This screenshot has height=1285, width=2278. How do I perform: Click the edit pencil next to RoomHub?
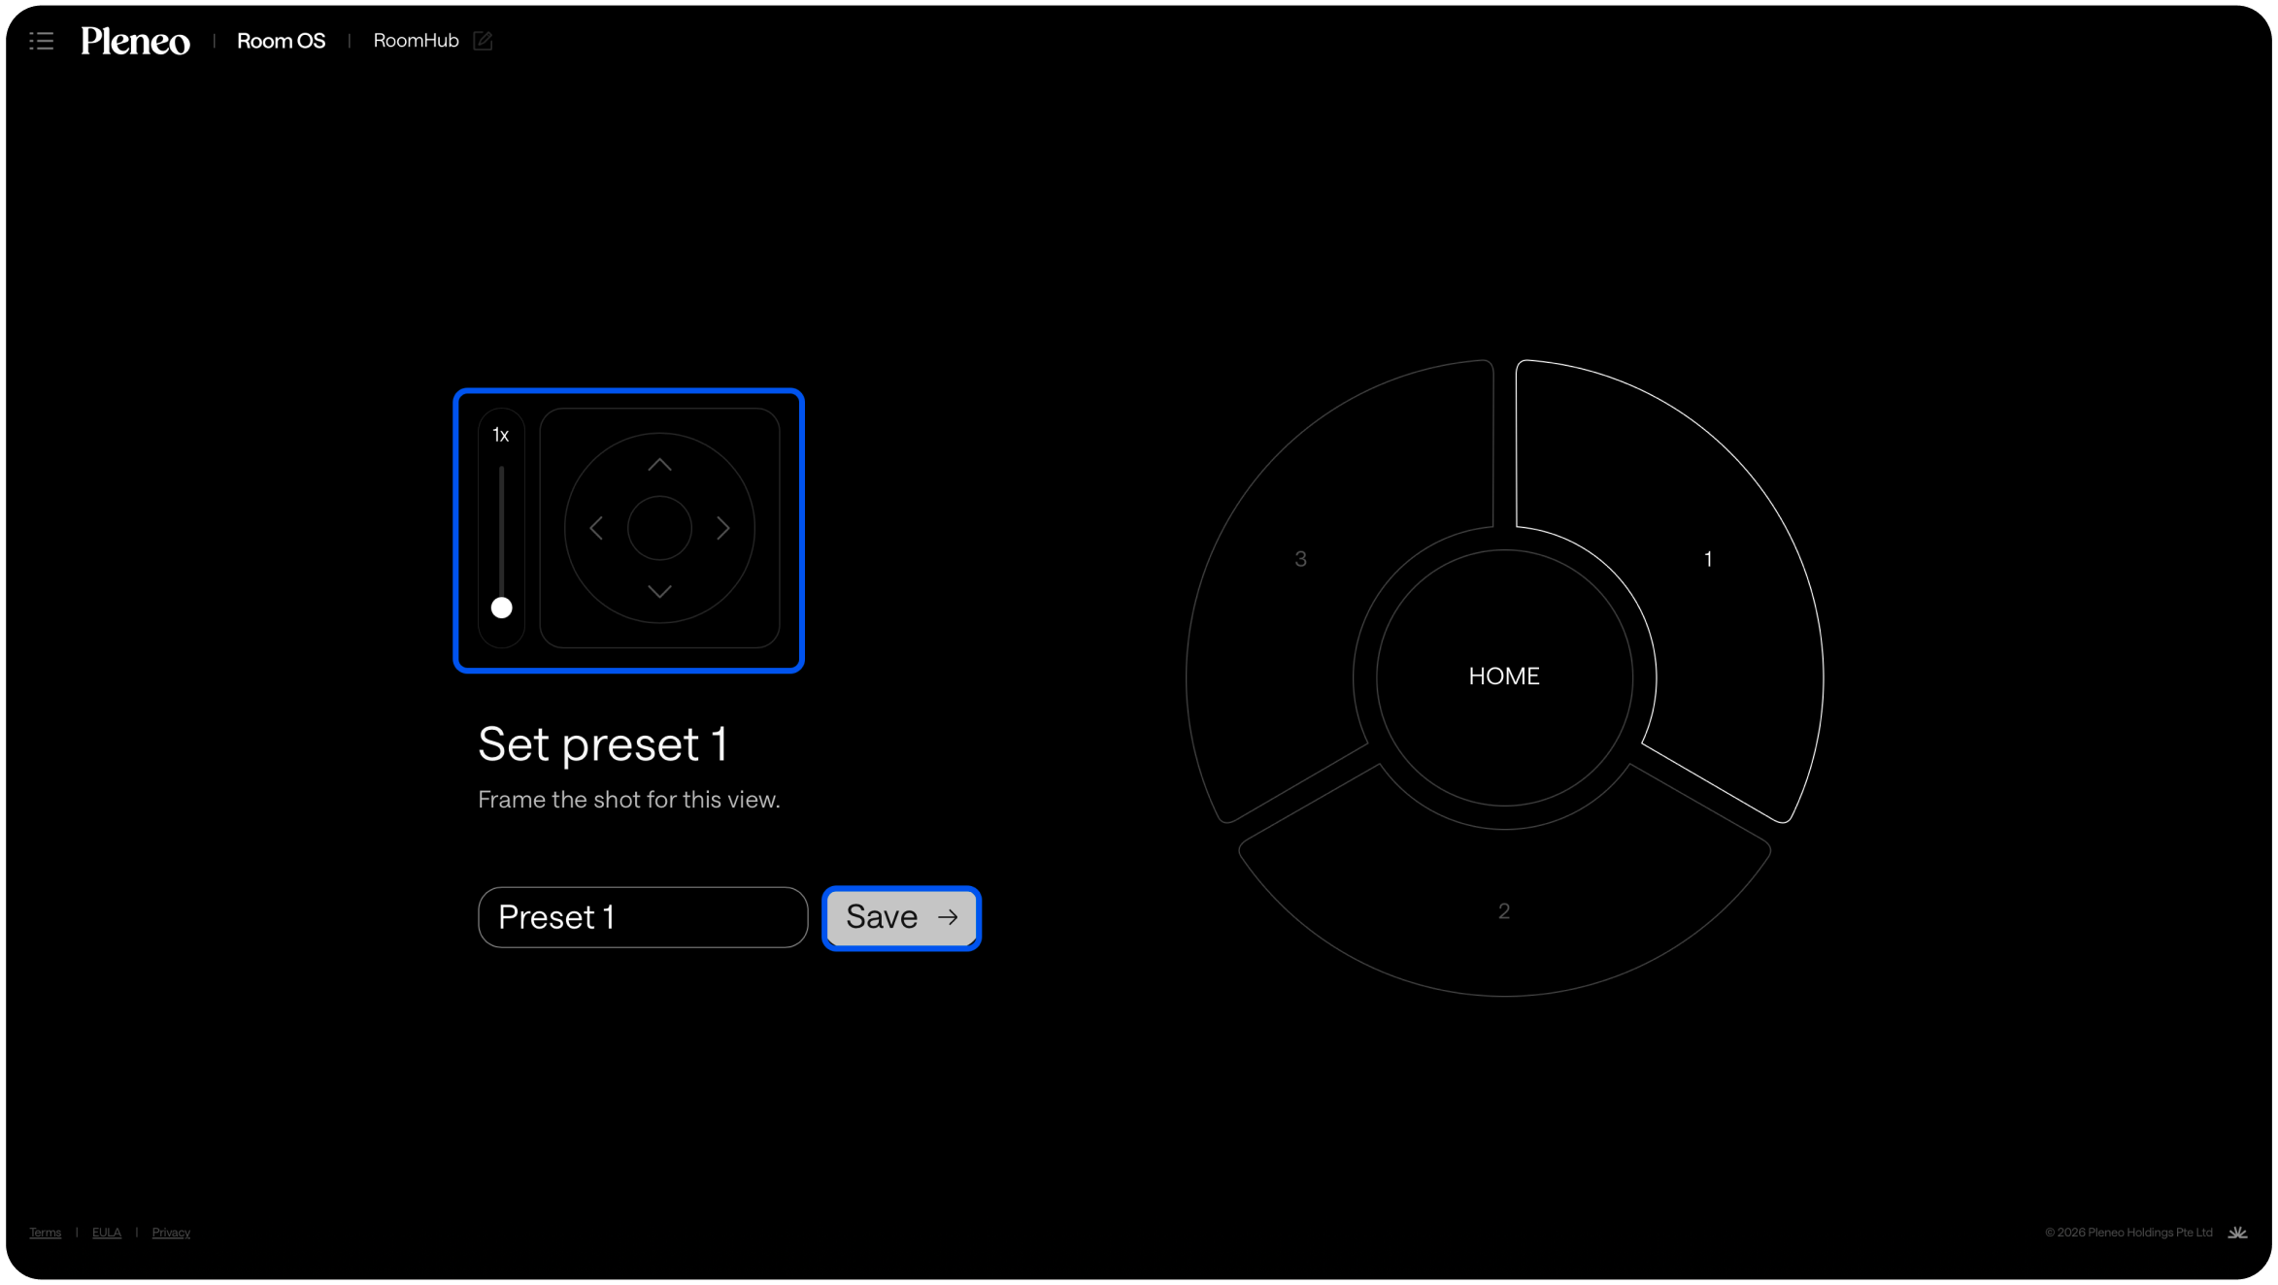(x=483, y=41)
